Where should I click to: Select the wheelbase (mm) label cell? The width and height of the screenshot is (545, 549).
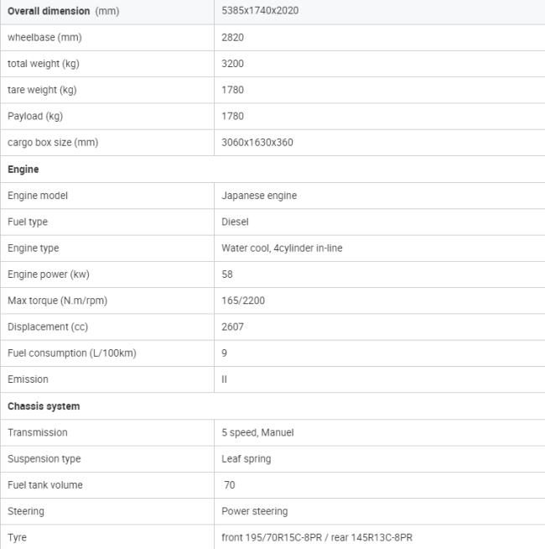tap(44, 38)
